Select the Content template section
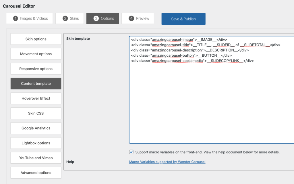 [36, 83]
